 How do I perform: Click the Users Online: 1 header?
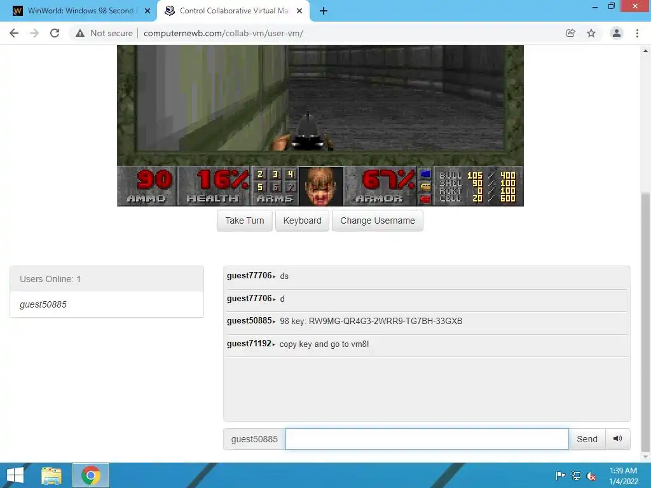tap(107, 279)
